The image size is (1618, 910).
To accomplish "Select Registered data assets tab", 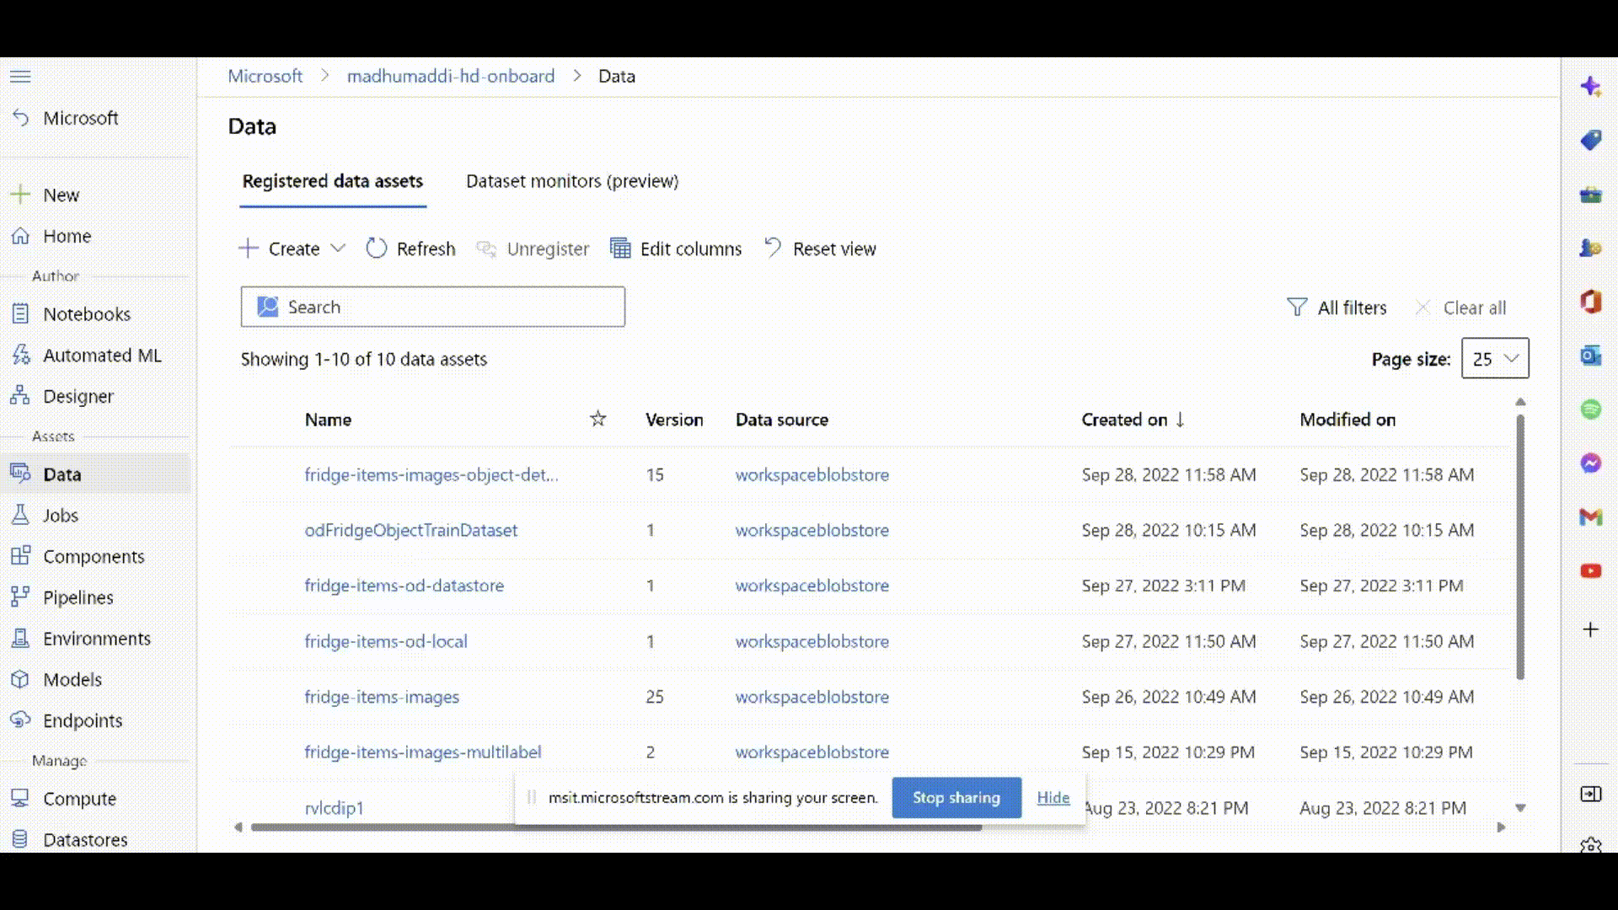I will (x=332, y=180).
